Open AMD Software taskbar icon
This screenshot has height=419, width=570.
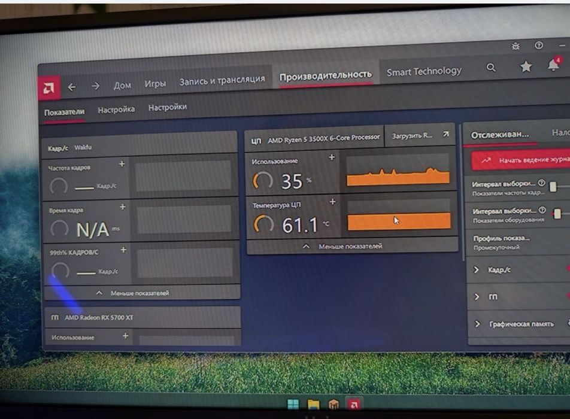[x=354, y=404]
